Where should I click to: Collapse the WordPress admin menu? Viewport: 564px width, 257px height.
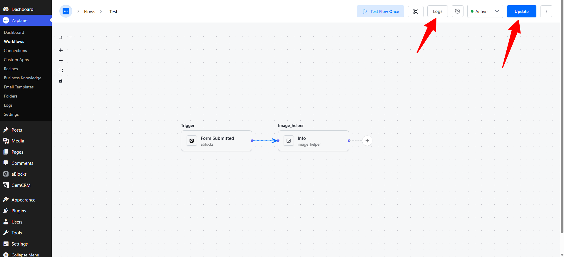coord(26,255)
